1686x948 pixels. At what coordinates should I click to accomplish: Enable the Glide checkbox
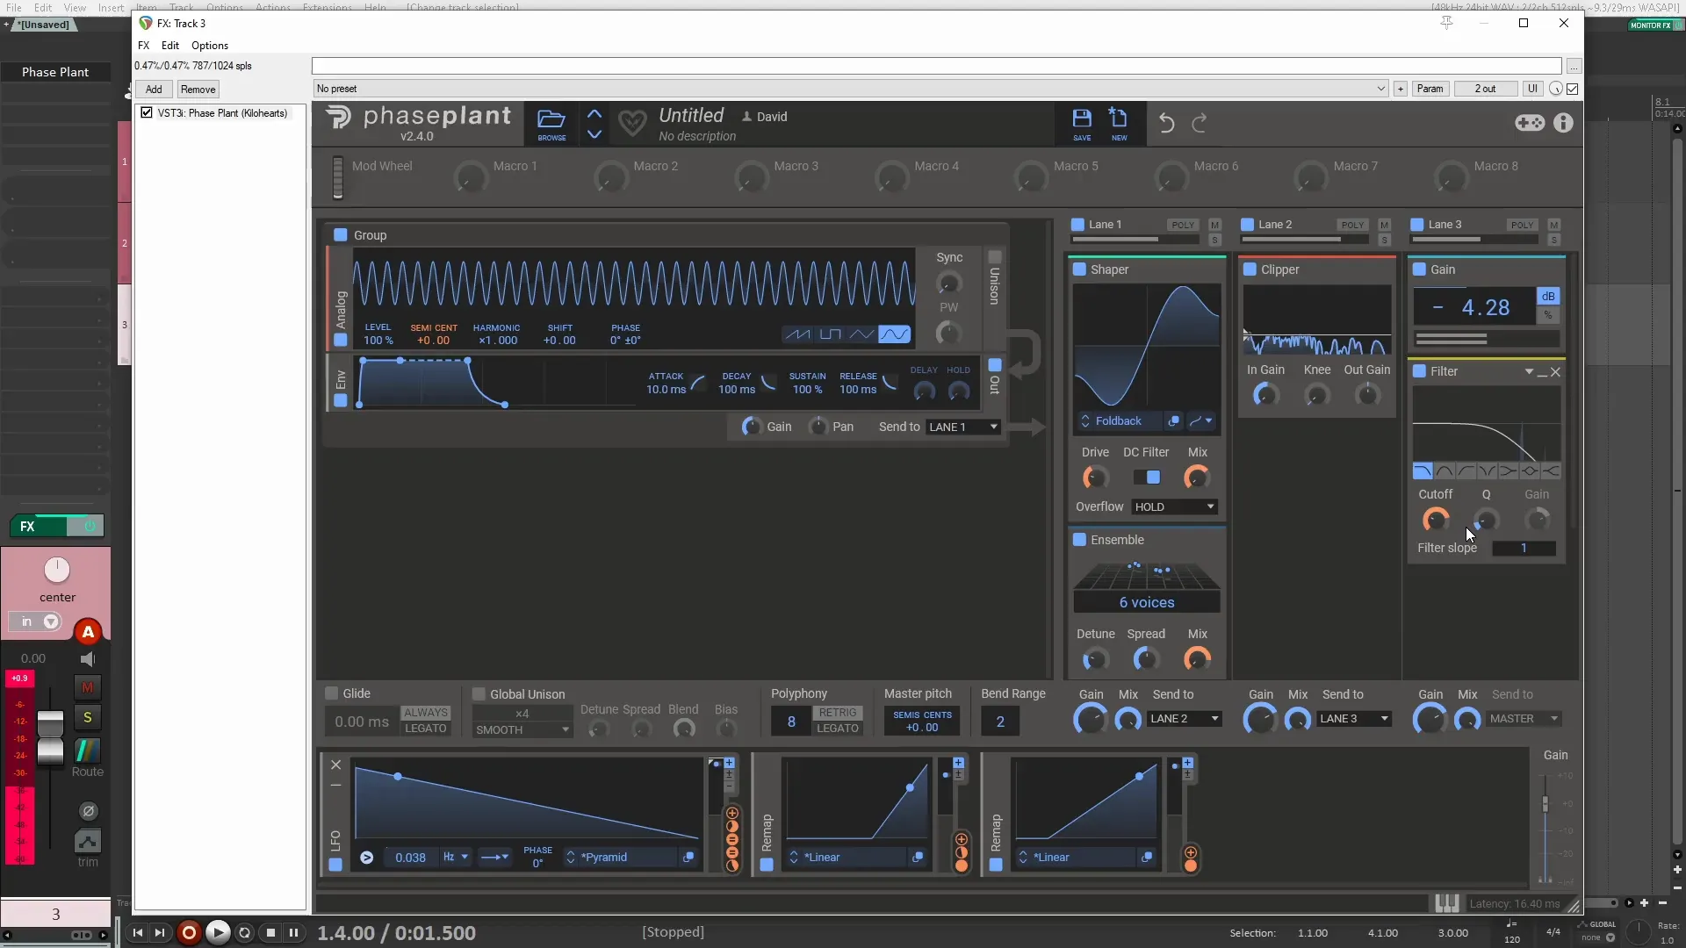332,693
